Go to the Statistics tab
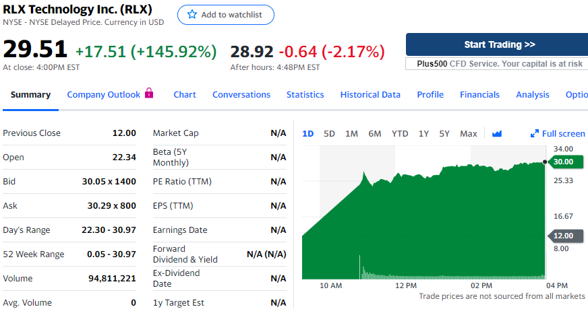 (305, 95)
